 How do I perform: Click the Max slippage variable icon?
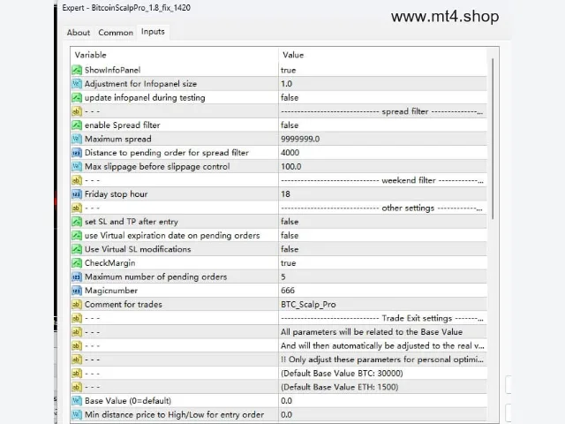[x=77, y=166]
